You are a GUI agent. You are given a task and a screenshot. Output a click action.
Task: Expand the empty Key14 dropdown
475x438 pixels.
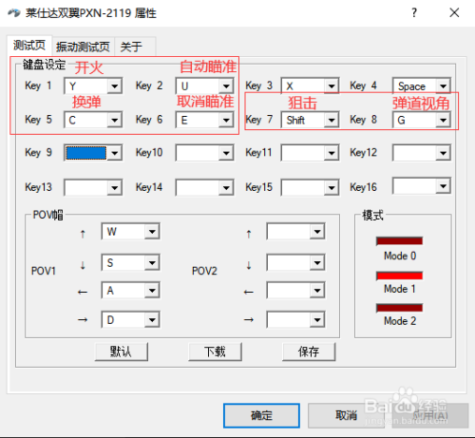coord(204,188)
